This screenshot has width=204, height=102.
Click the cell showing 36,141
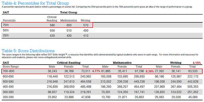click(x=176, y=71)
